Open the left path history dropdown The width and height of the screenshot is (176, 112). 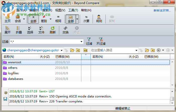click(62, 50)
